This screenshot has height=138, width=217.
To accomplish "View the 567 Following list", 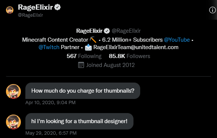I will [x=84, y=56].
